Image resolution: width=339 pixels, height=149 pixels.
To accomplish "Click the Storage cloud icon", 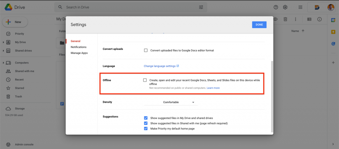I will pos(8,108).
